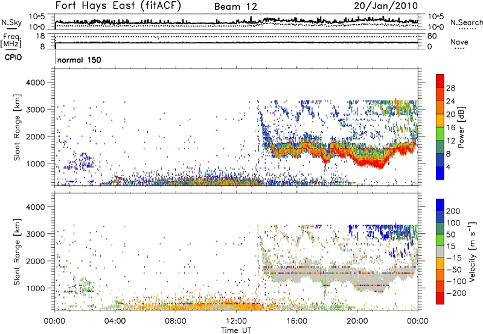Click the '20:00' time tick label
Screen dimensions: 483x334
click(x=357, y=321)
